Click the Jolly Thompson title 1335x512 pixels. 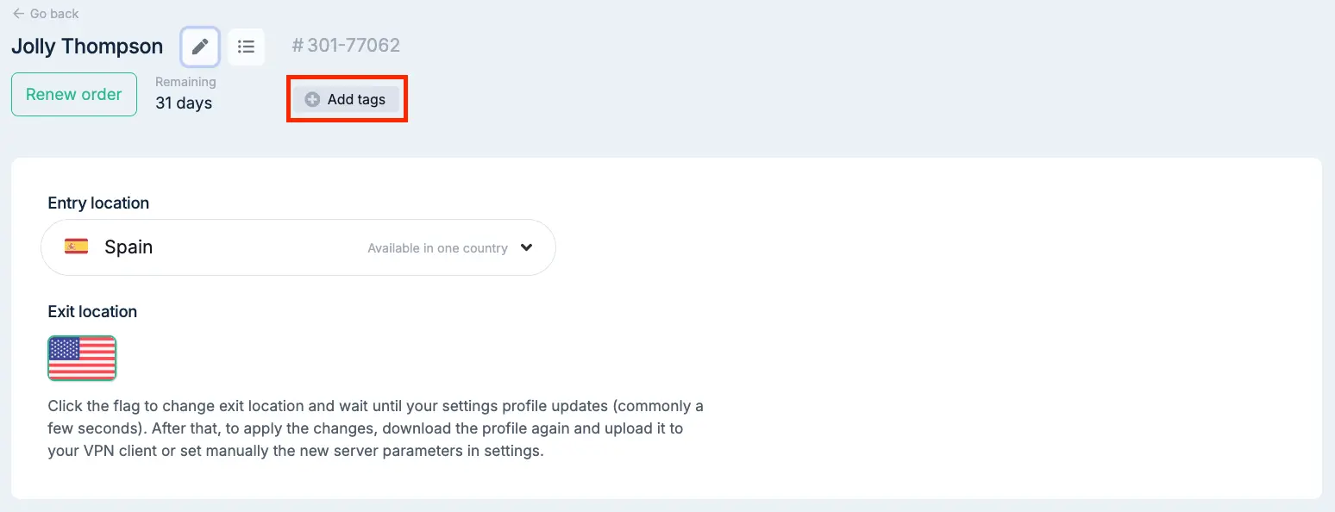click(x=87, y=47)
